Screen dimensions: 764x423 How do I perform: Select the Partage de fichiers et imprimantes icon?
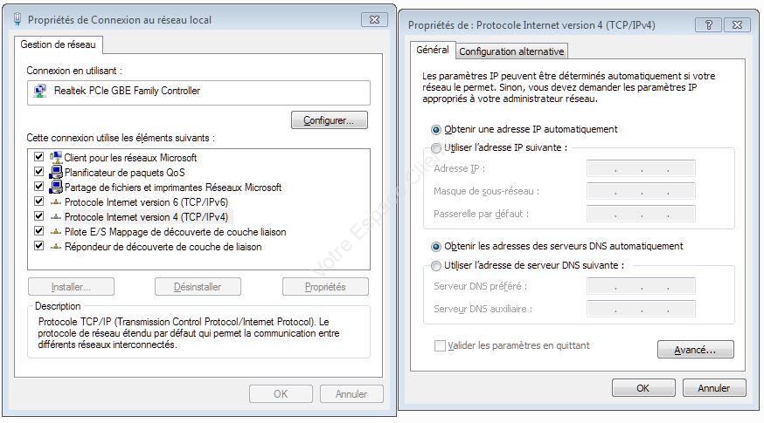(56, 188)
